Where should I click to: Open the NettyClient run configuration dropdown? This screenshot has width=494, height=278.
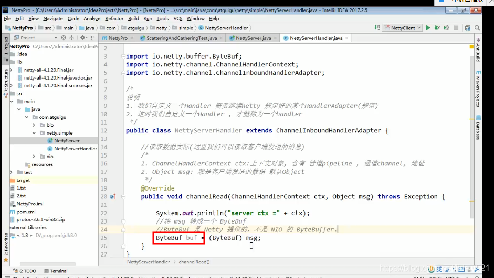402,28
